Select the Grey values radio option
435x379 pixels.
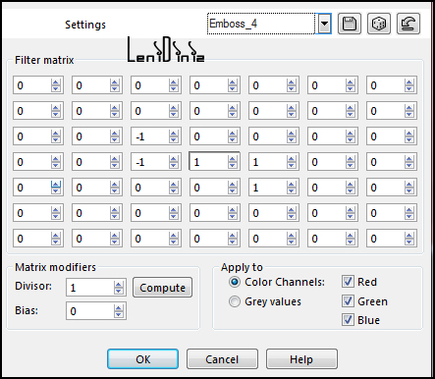[235, 301]
